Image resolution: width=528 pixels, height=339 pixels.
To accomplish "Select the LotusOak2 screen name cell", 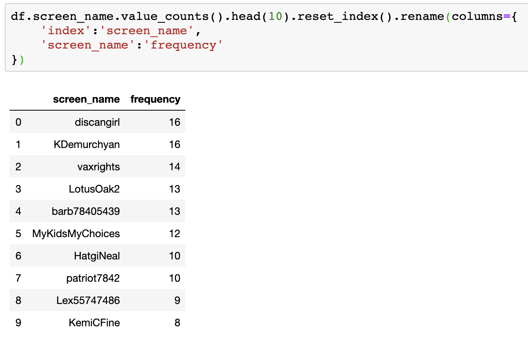I will point(94,189).
